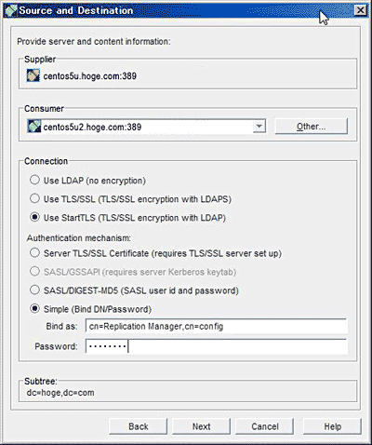The width and height of the screenshot is (372, 445).
Task: Click the Supplier server icon beside centos5u.hoge.com:389
Action: click(x=33, y=75)
